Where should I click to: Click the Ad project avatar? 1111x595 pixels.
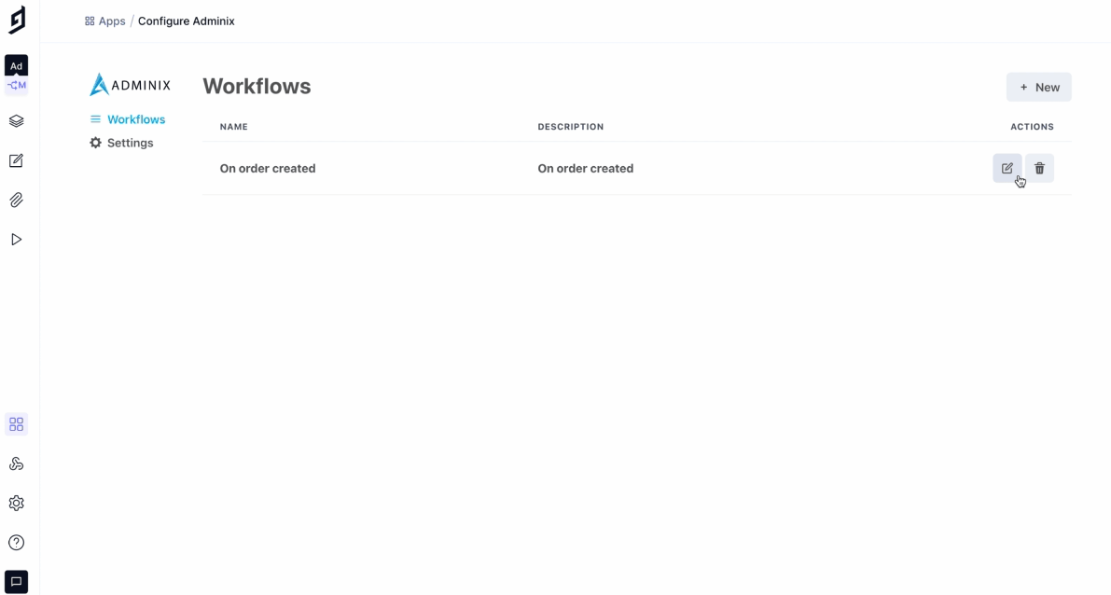click(16, 65)
